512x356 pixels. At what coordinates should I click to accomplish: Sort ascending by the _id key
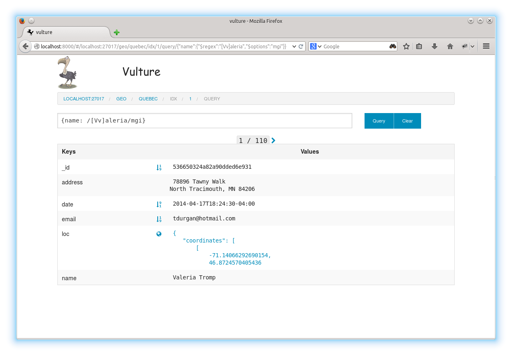coord(159,167)
